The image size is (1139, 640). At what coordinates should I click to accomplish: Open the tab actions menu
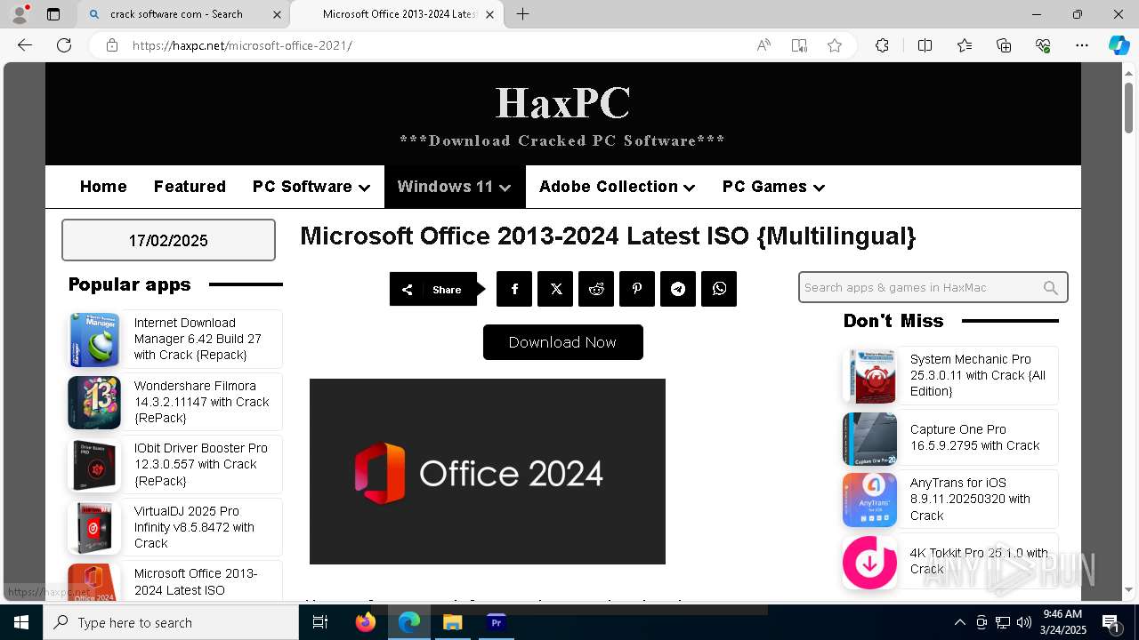(x=53, y=14)
